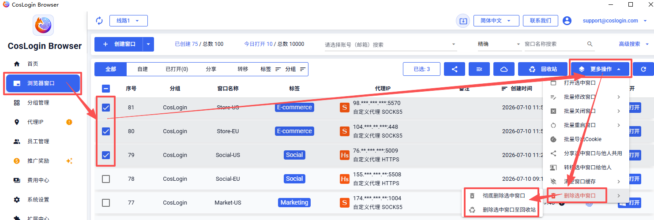This screenshot has height=220, width=654.
Task: Click the line refresh icon beside 线路1
Action: [99, 21]
